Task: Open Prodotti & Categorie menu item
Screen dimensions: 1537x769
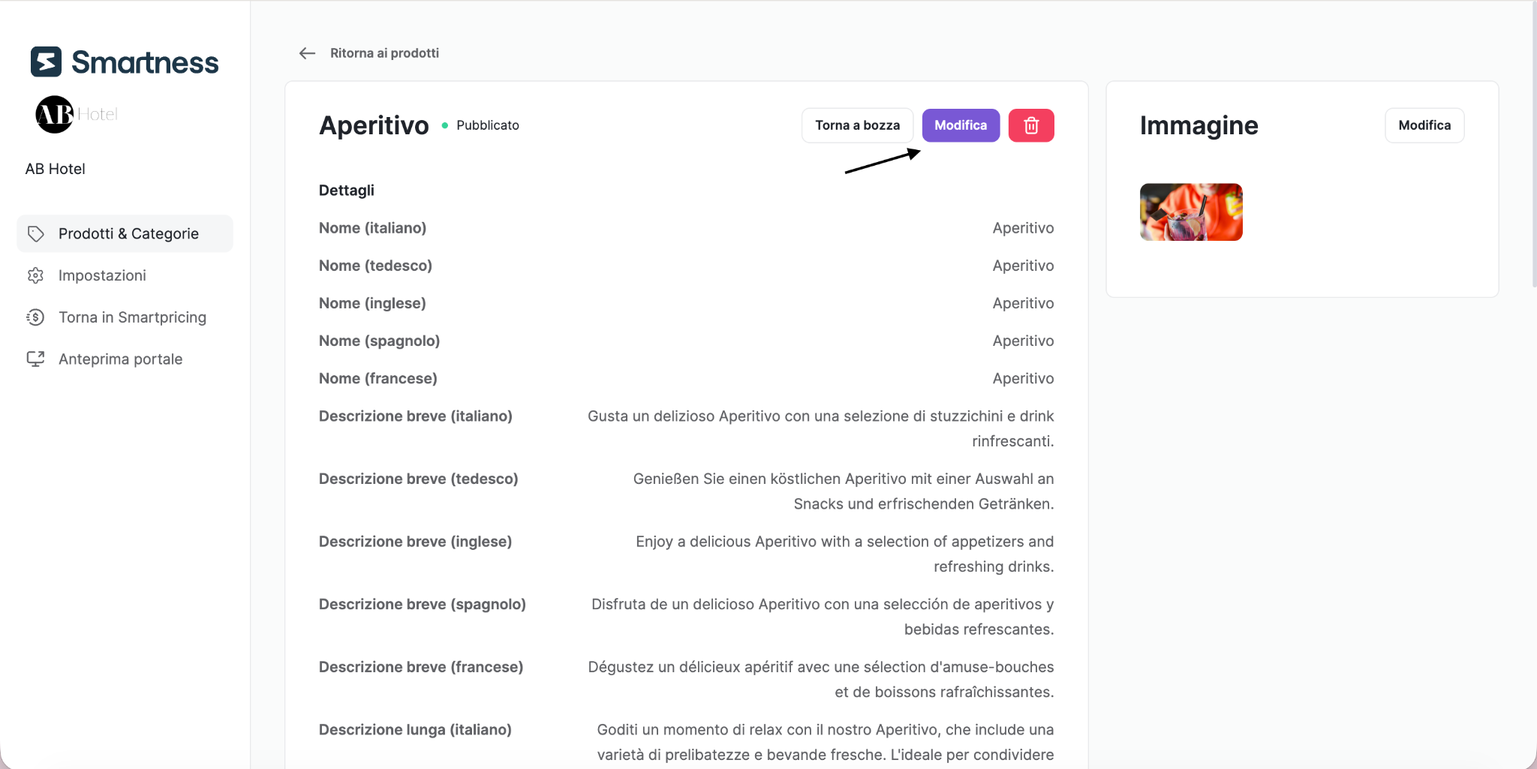Action: point(125,233)
